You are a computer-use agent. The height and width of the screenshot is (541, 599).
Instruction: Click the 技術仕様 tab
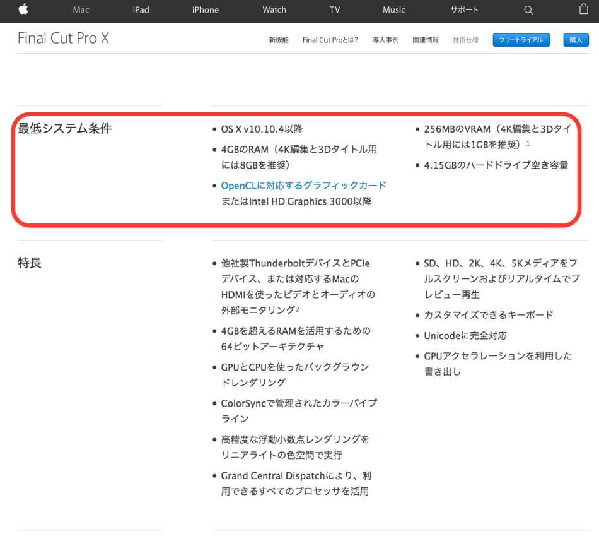pos(465,40)
